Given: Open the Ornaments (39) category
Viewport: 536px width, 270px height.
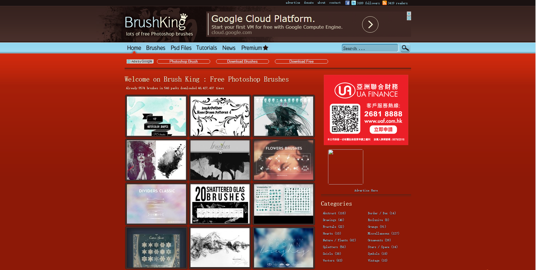Looking at the screenshot, I should (x=379, y=240).
